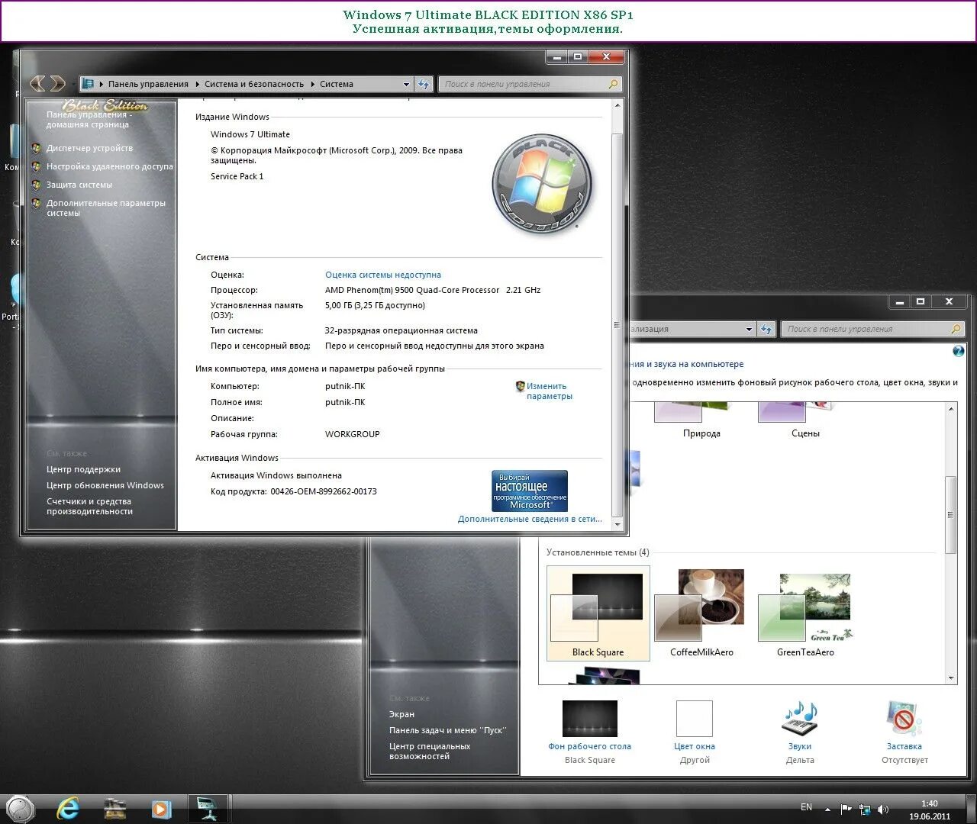Open the Personalization address bar dropdown
The image size is (977, 824).
[749, 329]
